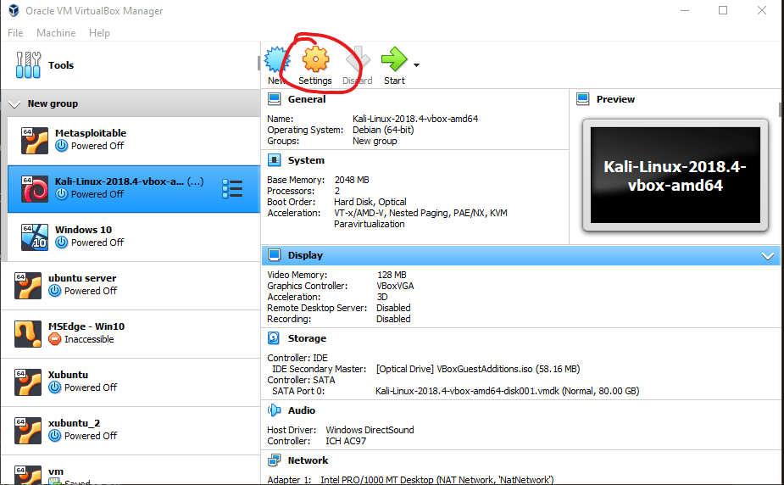Click the Storage section disk icon
Screen dimensions: 784x485
point(275,338)
